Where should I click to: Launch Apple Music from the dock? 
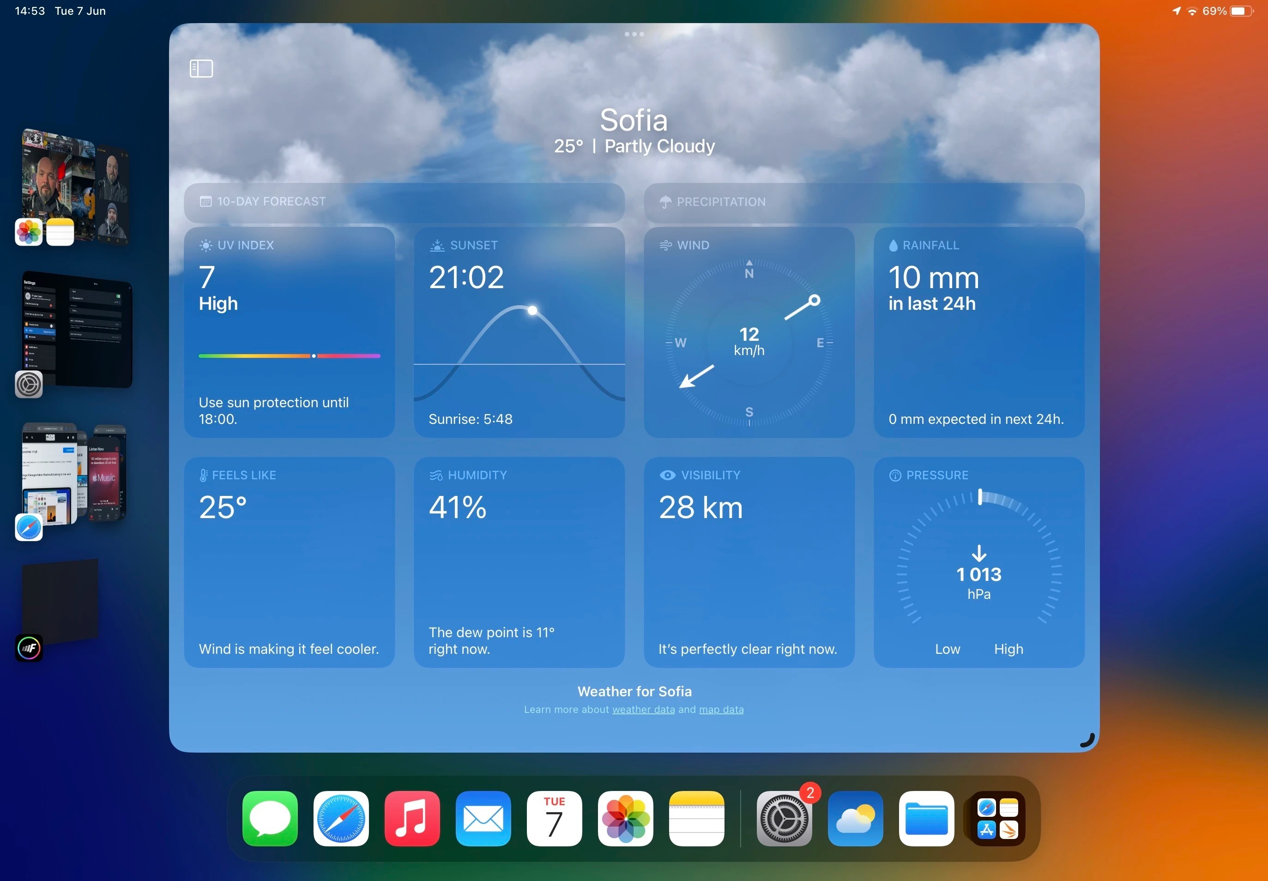click(412, 818)
